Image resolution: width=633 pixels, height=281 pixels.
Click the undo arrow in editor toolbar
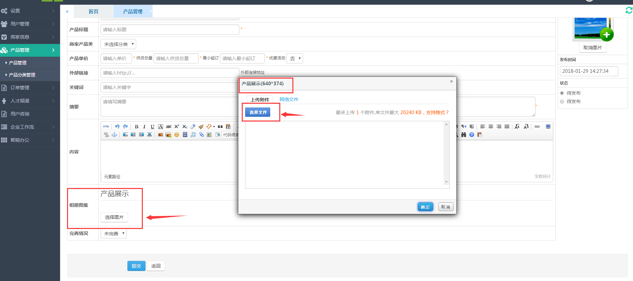pyautogui.click(x=117, y=127)
